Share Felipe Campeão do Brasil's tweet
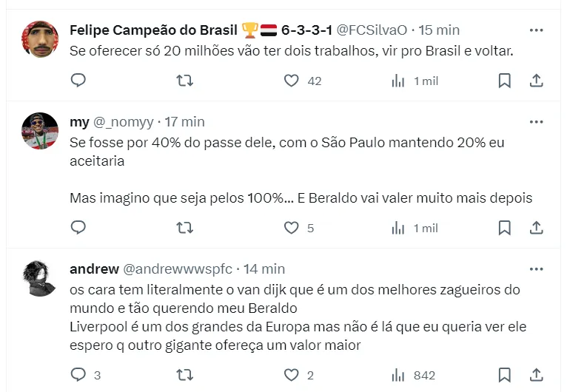587x392 pixels. pos(537,81)
